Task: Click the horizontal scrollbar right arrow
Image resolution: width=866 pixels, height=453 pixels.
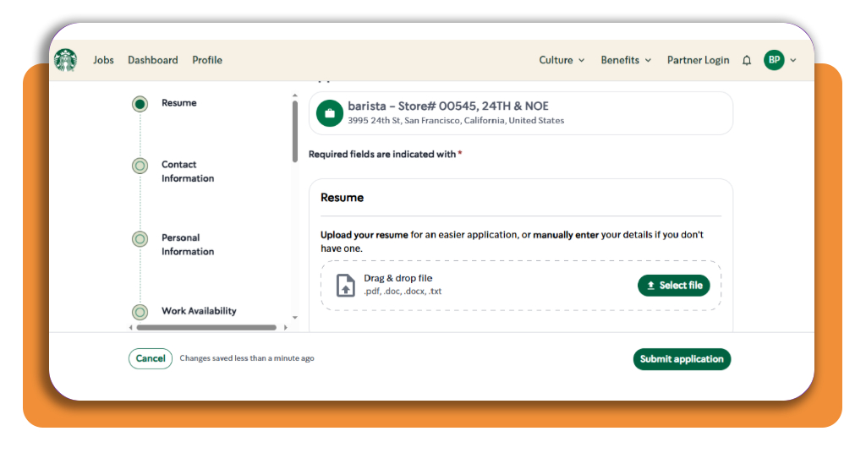Action: tap(286, 327)
